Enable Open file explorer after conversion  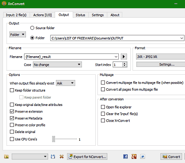coord(103,107)
